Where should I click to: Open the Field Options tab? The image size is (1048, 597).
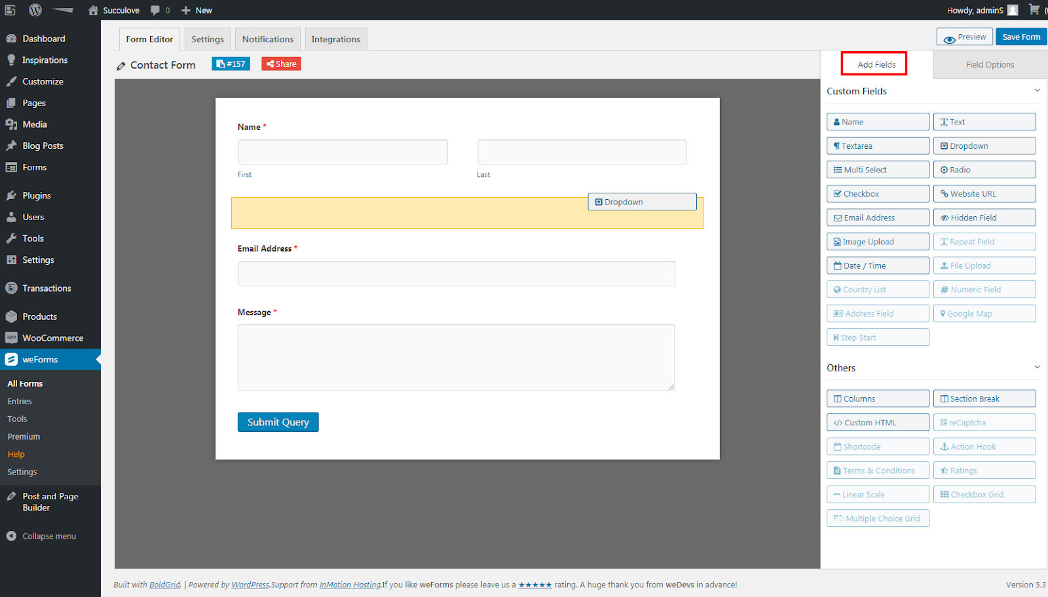(990, 65)
